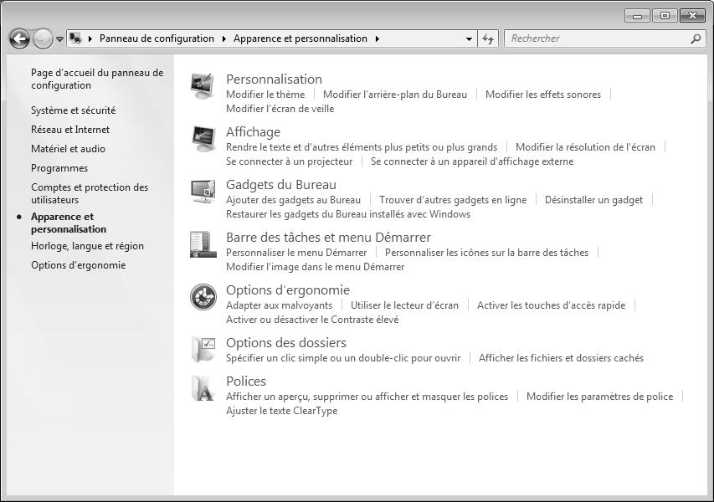
Task: Click Ajuster le texte ClearType
Action: pyautogui.click(x=281, y=411)
